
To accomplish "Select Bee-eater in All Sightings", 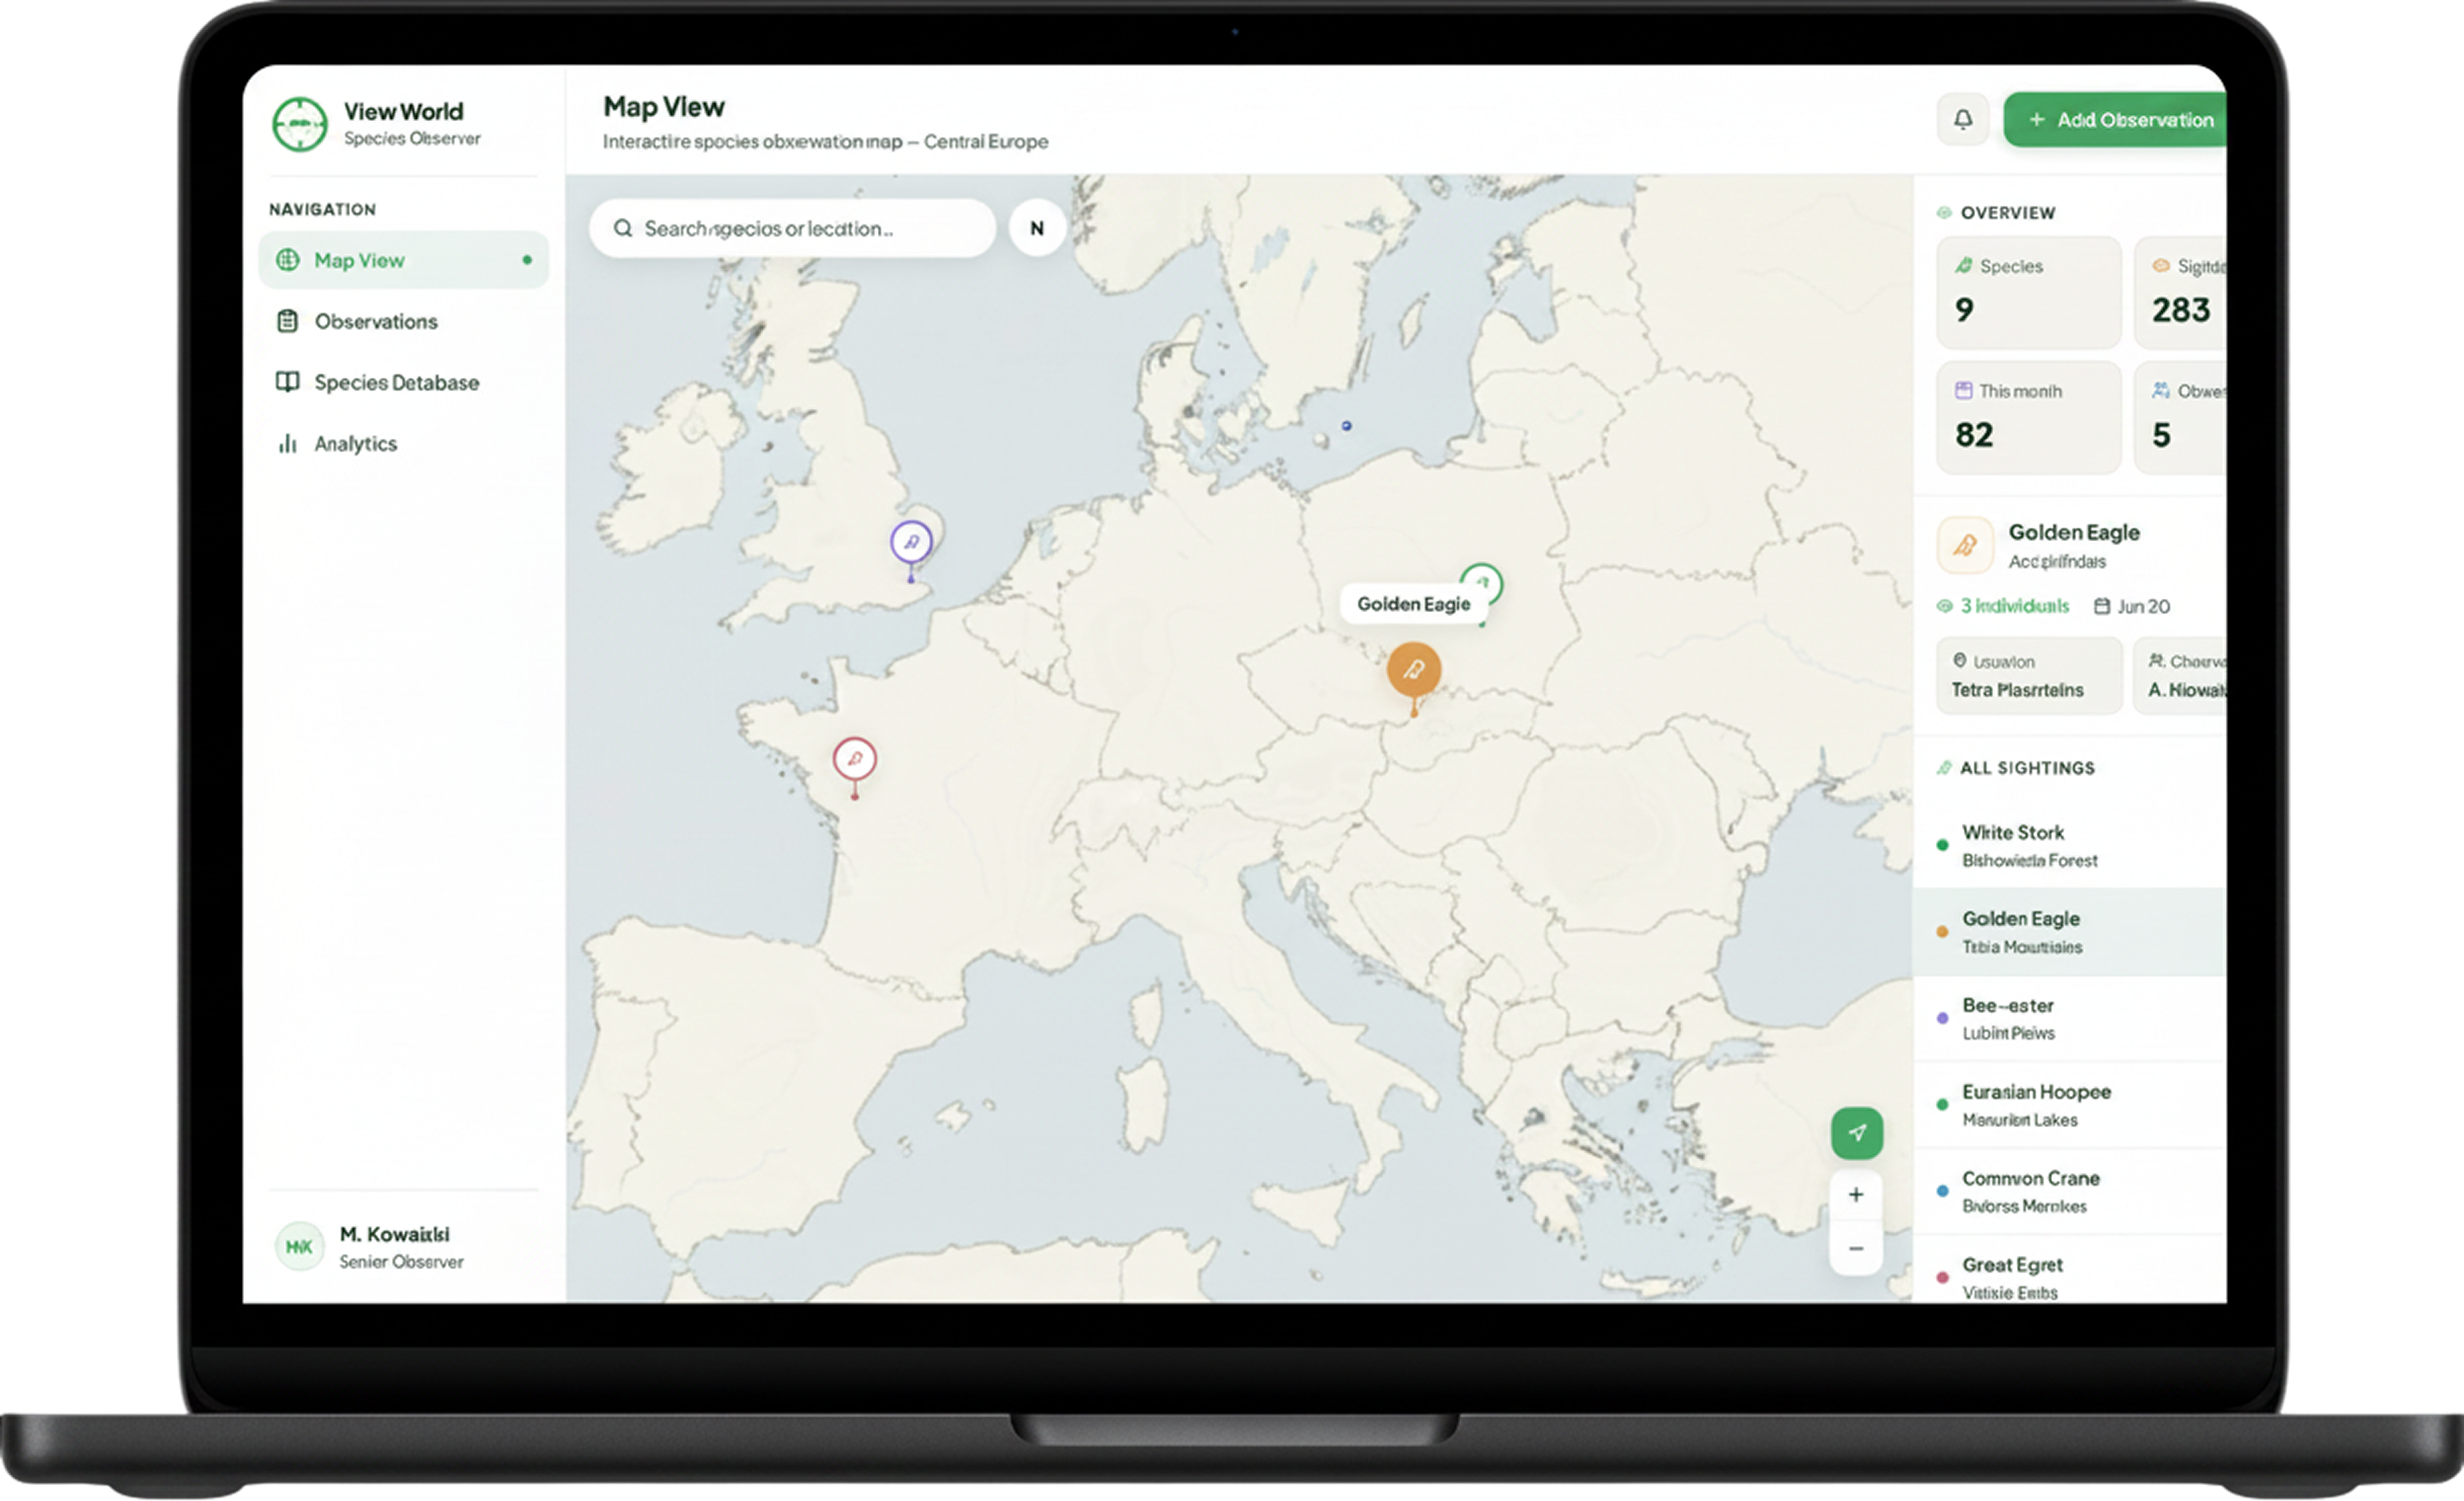I will (x=2069, y=1018).
